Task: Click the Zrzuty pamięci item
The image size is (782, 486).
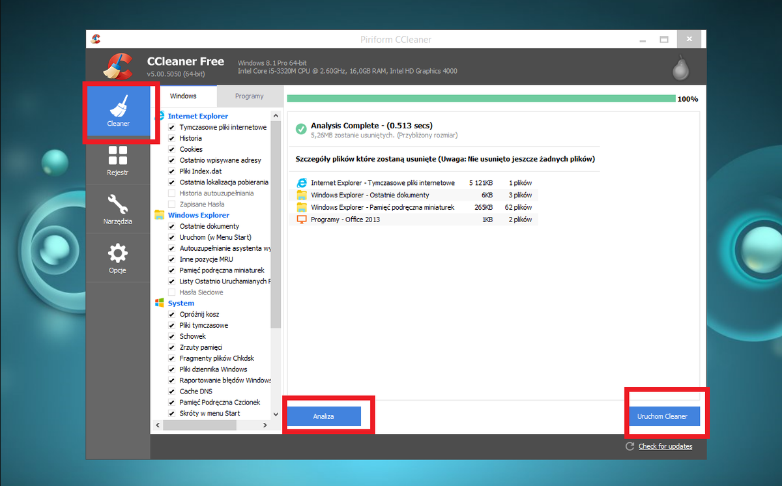Action: 201,347
